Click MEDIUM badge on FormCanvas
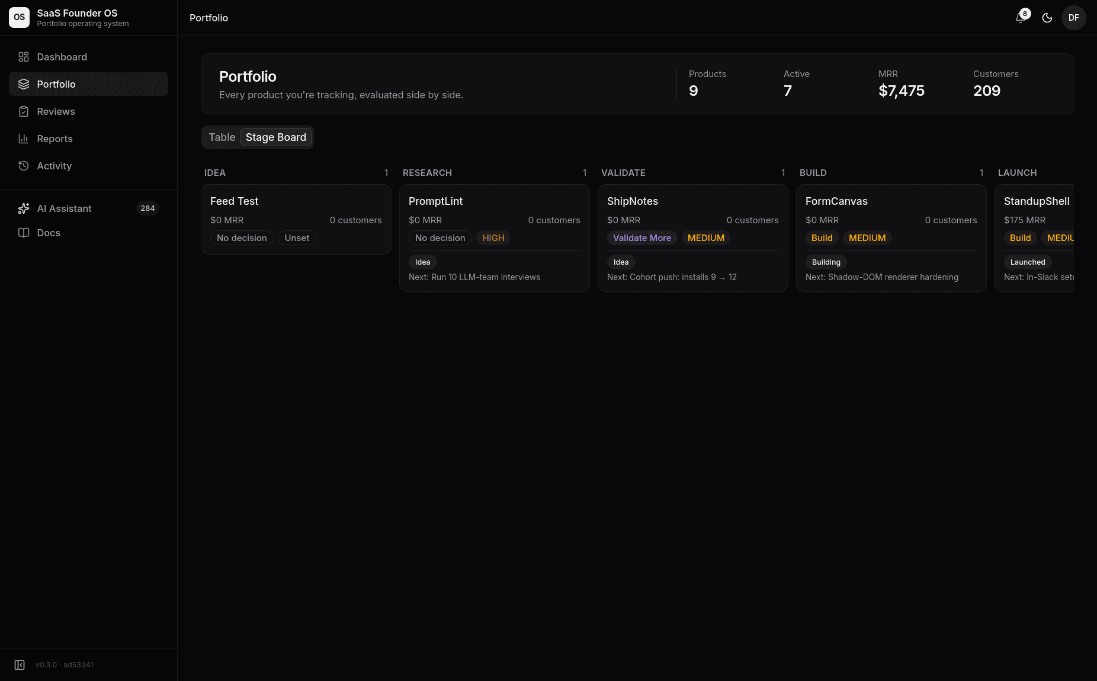The width and height of the screenshot is (1097, 681). point(867,238)
